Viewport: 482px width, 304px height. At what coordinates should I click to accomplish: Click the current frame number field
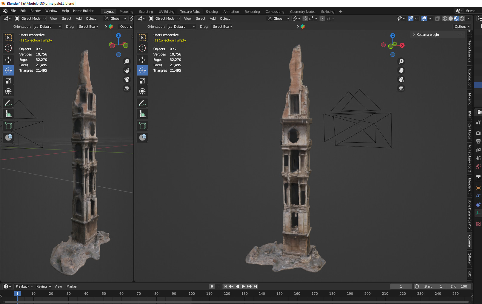(401, 286)
